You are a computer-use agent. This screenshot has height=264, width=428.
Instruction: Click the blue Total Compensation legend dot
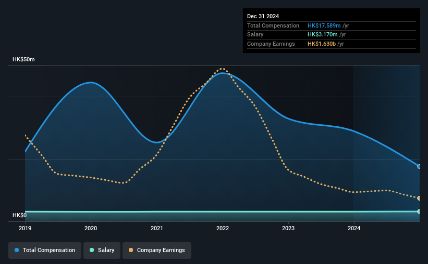(17, 250)
